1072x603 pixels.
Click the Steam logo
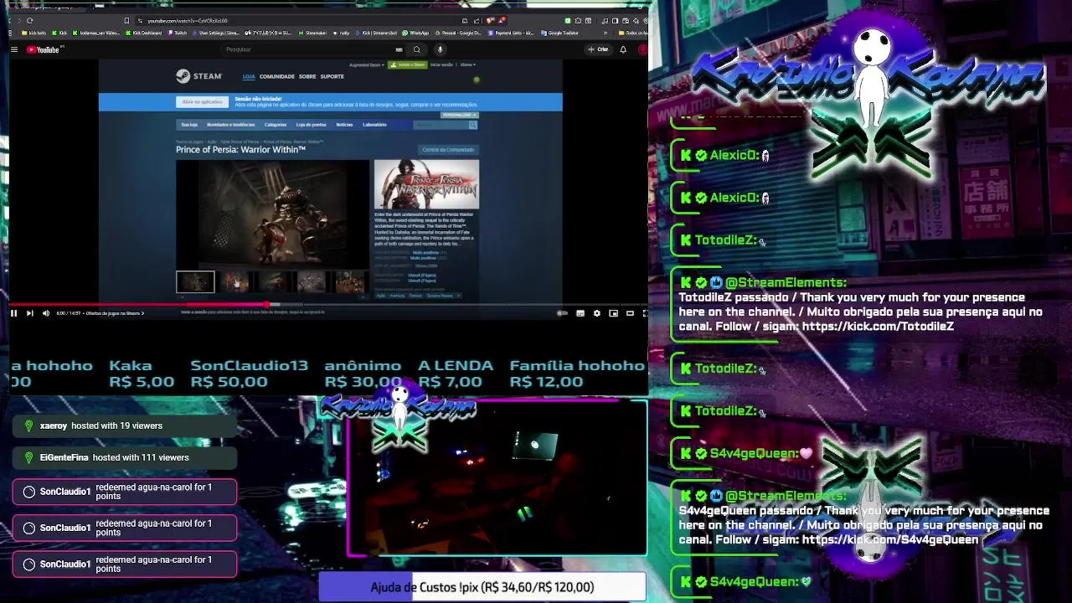click(x=198, y=76)
